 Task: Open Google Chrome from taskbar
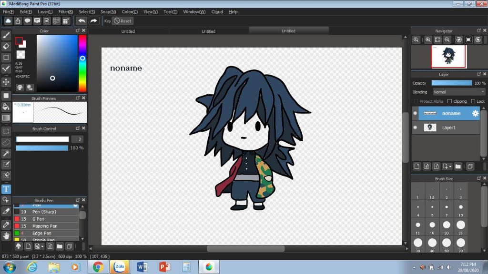[98, 267]
